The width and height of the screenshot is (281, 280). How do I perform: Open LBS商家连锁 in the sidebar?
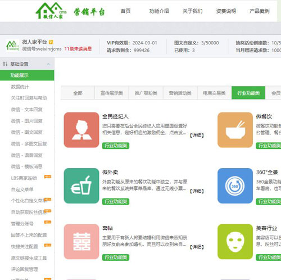24,178
